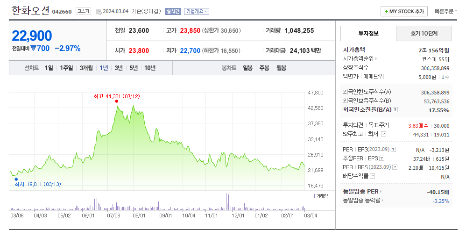
Task: Select 3년 line chart period
Action: tap(119, 68)
